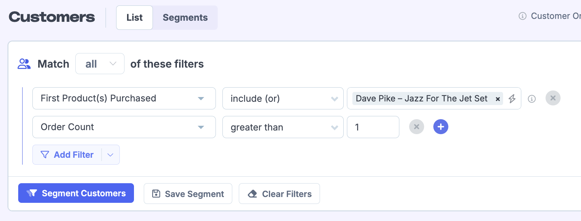Delete the Order Count filter row
Screen dimensions: 581x221
click(x=416, y=127)
